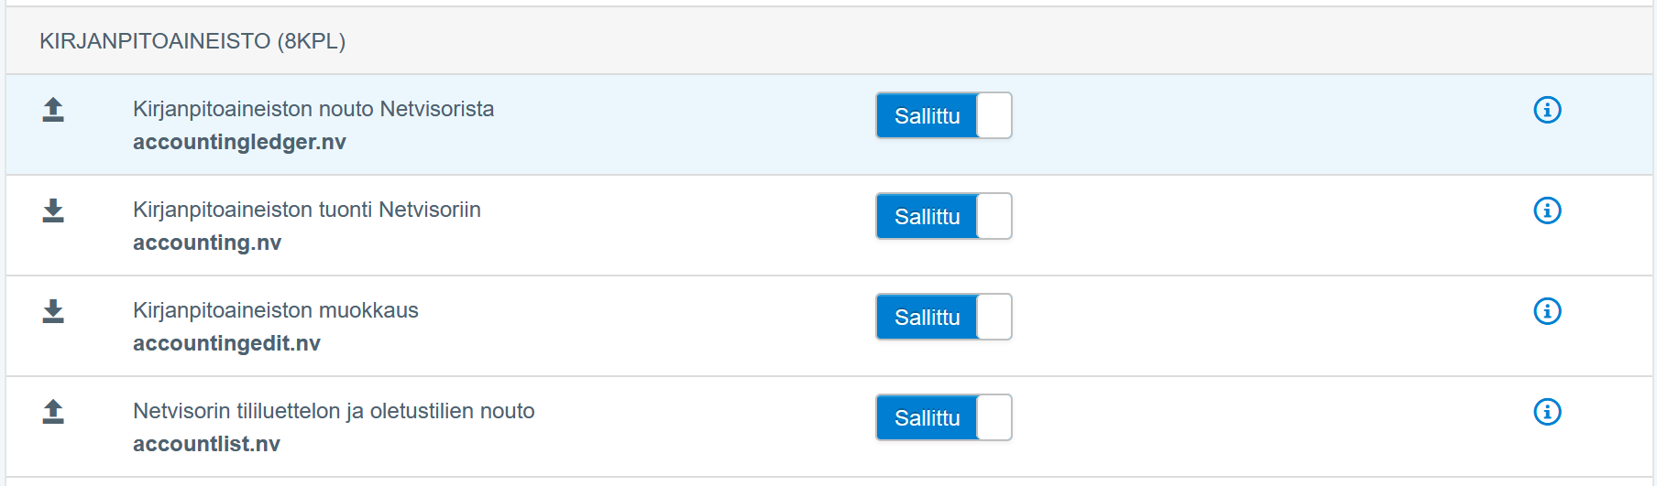Screen dimensions: 1657x486
Task: View info icon for Kirjanpitoaineiston muokkaus
Action: (1547, 311)
